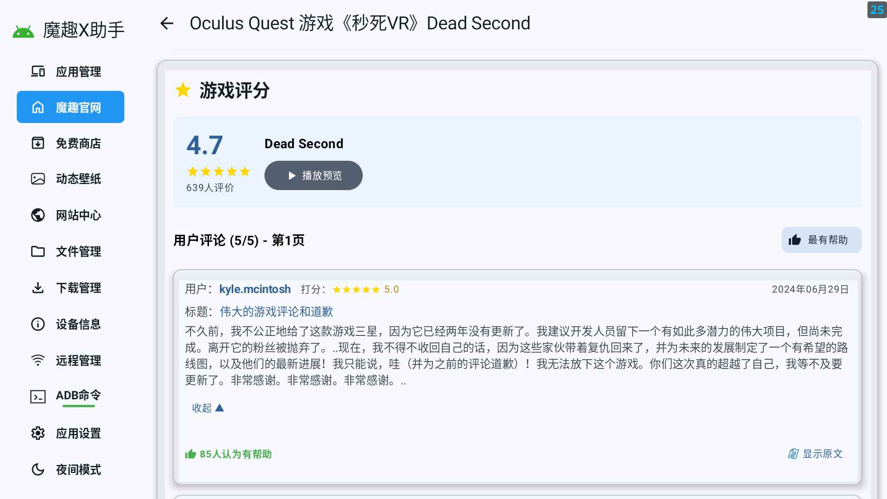
Task: Go to 动态壁纸 live wallpapers
Action: (x=70, y=179)
